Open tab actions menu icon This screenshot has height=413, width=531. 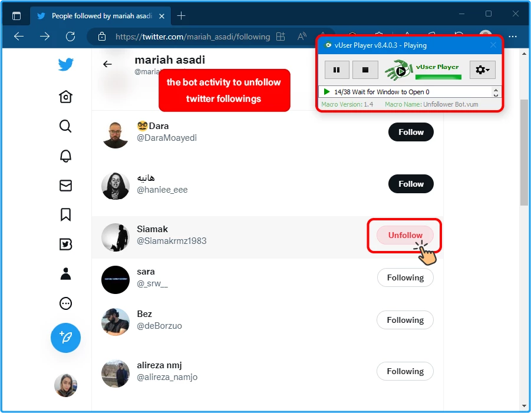click(17, 16)
